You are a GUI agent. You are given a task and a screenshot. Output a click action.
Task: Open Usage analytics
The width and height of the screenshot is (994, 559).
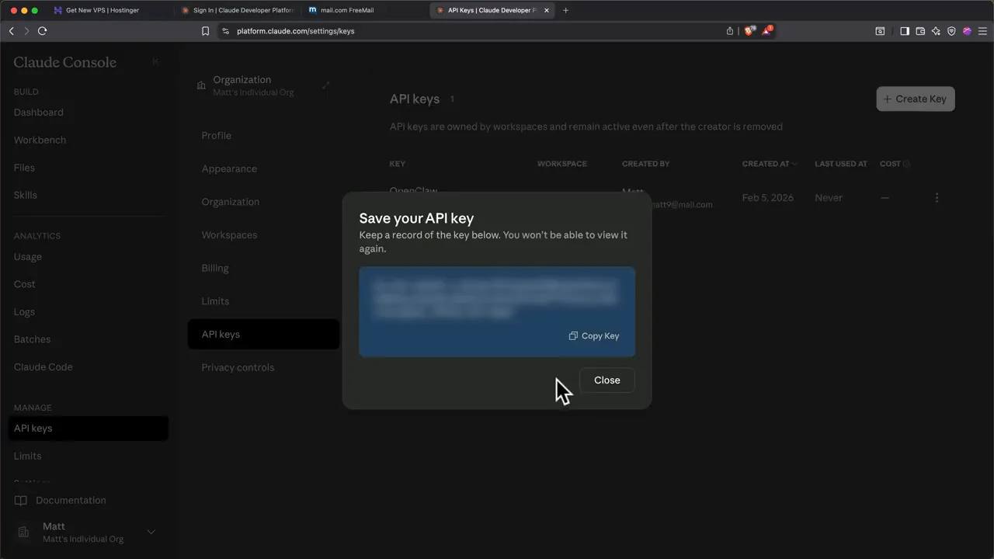click(x=28, y=257)
